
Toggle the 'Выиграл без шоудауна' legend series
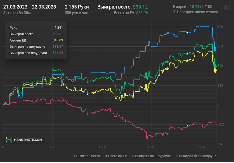pyautogui.click(x=196, y=156)
